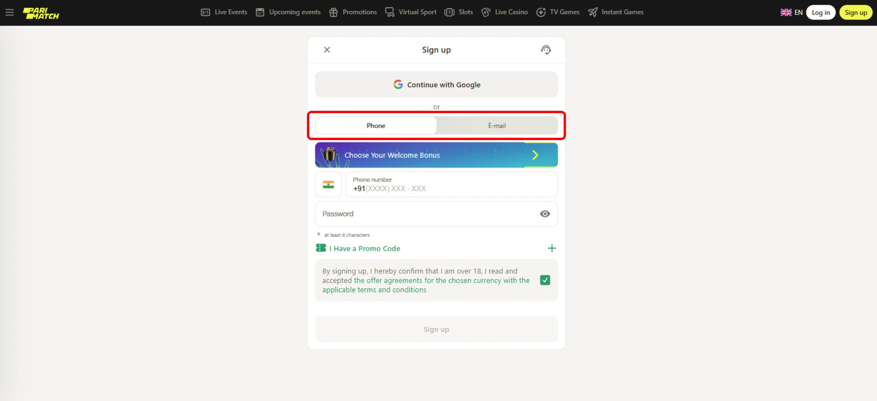Open Instant Games menu item
The width and height of the screenshot is (877, 401).
616,12
